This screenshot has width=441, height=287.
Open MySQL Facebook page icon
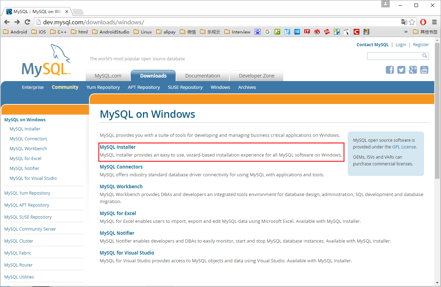point(390,70)
